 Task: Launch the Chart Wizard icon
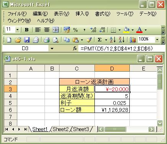tap(133, 40)
